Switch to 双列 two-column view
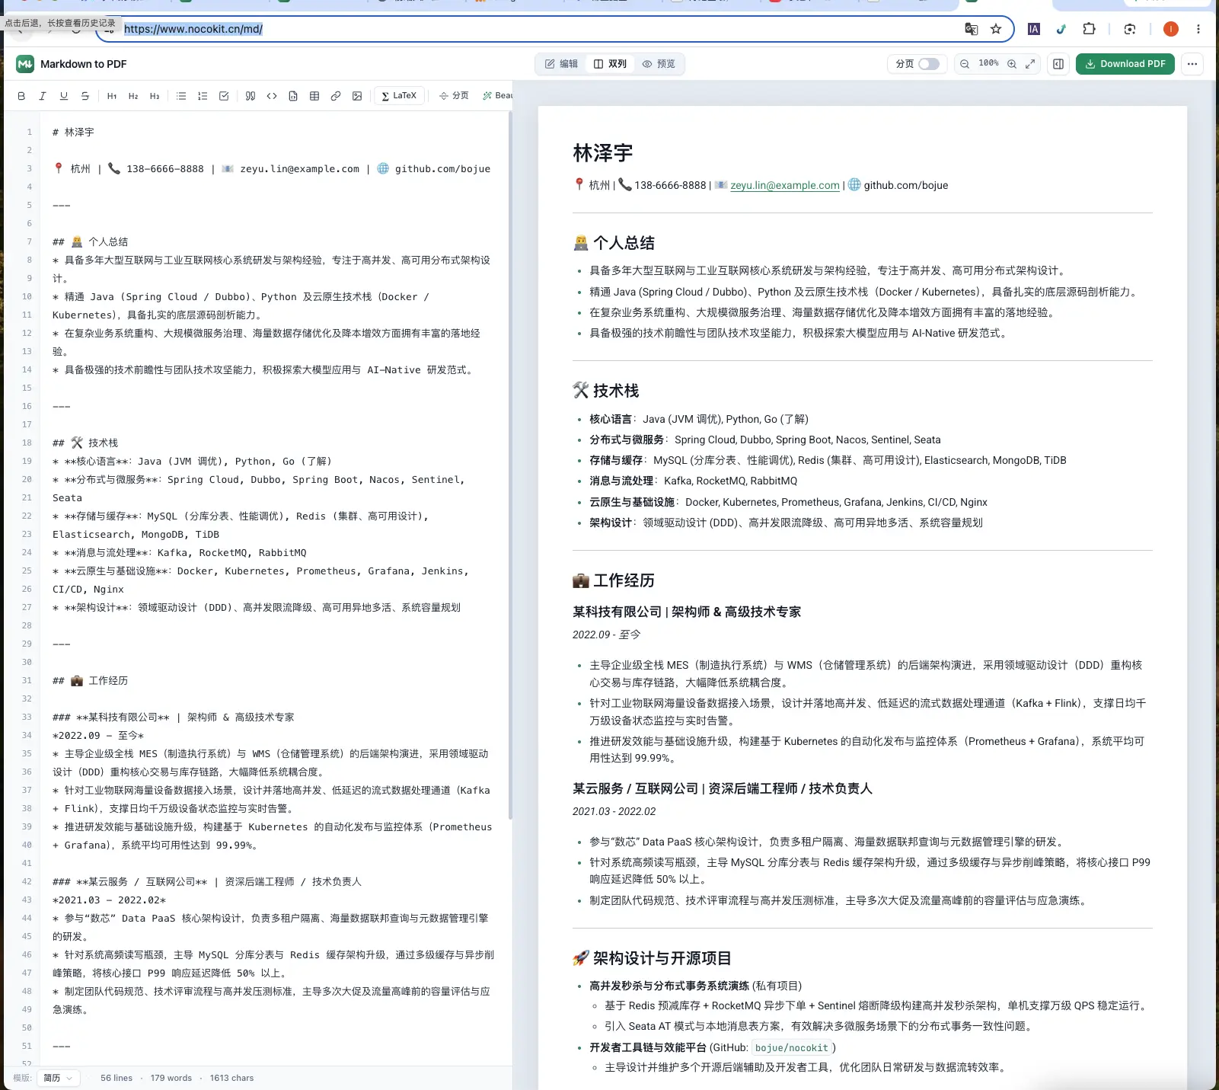Screen dimensions: 1219x1090 (610, 64)
